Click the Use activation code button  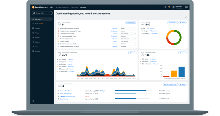point(170,84)
